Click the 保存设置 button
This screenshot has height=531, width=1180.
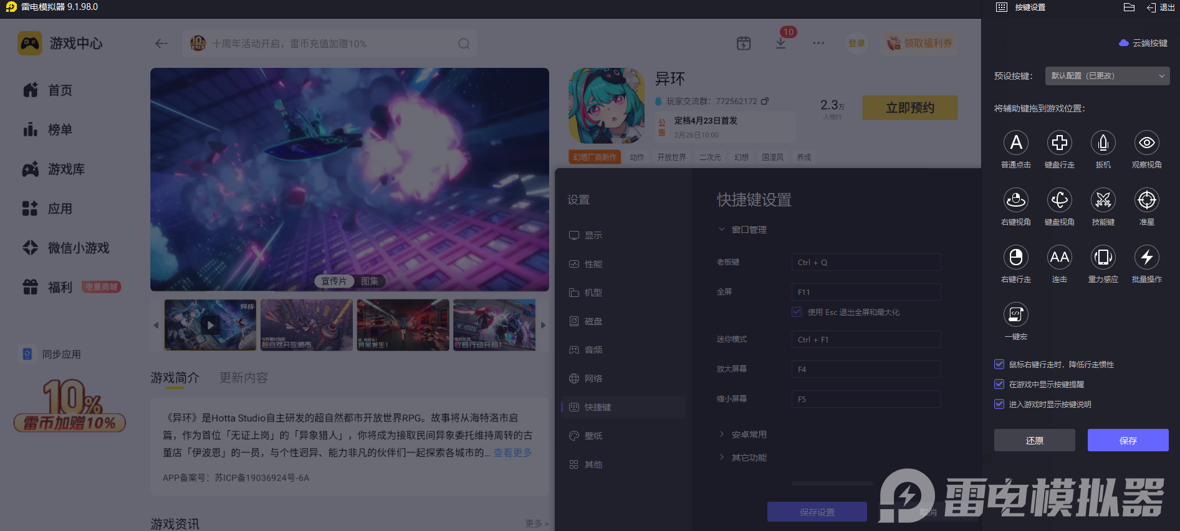[817, 512]
